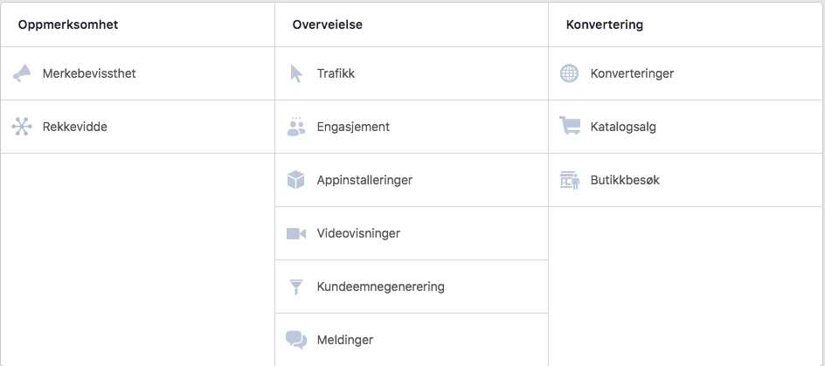Choose the Merkebevissthet objective label
Screen dimensions: 825x366
[89, 73]
